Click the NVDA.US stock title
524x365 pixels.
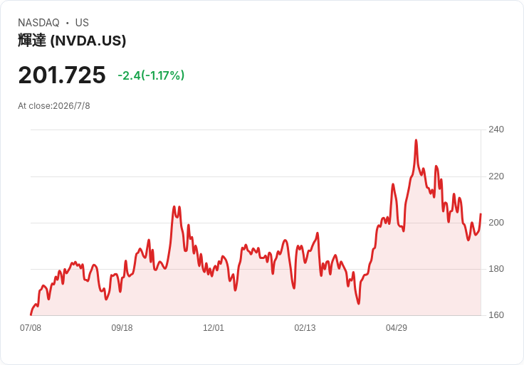[72, 41]
